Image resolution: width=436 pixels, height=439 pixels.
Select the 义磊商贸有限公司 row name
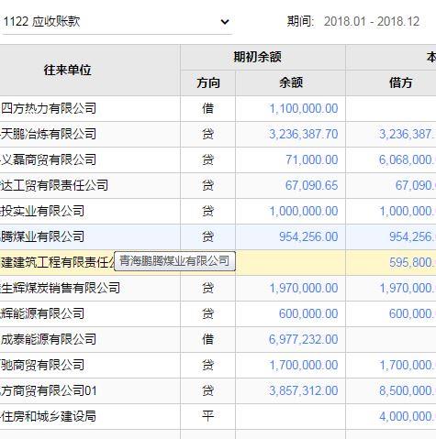(48, 159)
